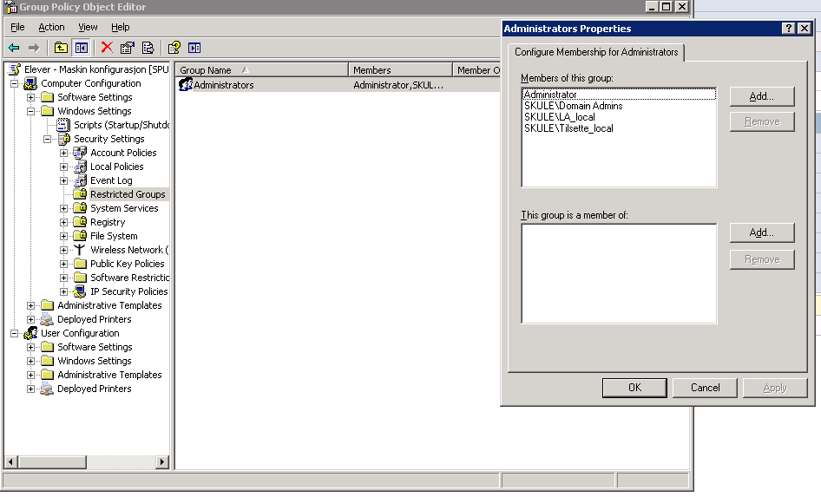Click Remove for Members of this group
The width and height of the screenshot is (821, 497).
[x=762, y=121]
